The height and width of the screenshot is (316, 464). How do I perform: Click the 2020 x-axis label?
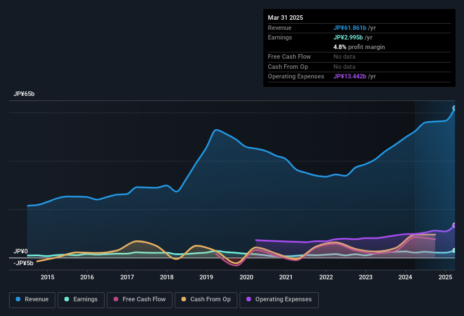[246, 277]
